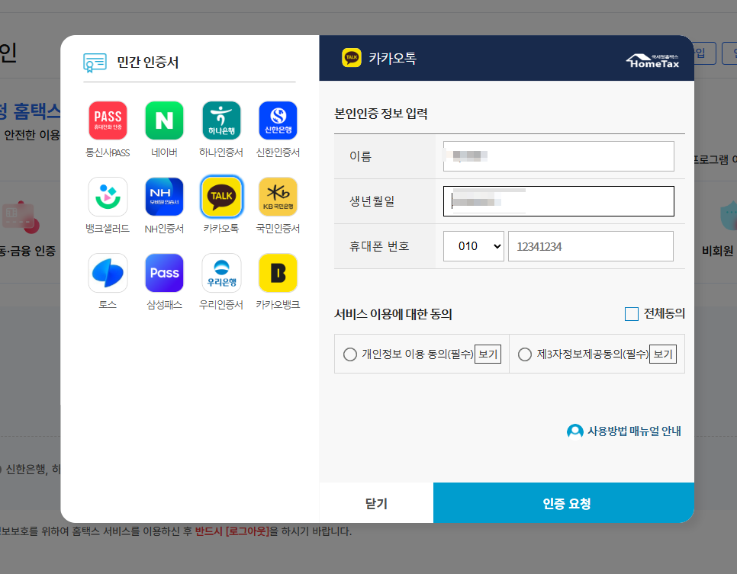Click the 민간 인증서 certificate header icon

coord(95,63)
